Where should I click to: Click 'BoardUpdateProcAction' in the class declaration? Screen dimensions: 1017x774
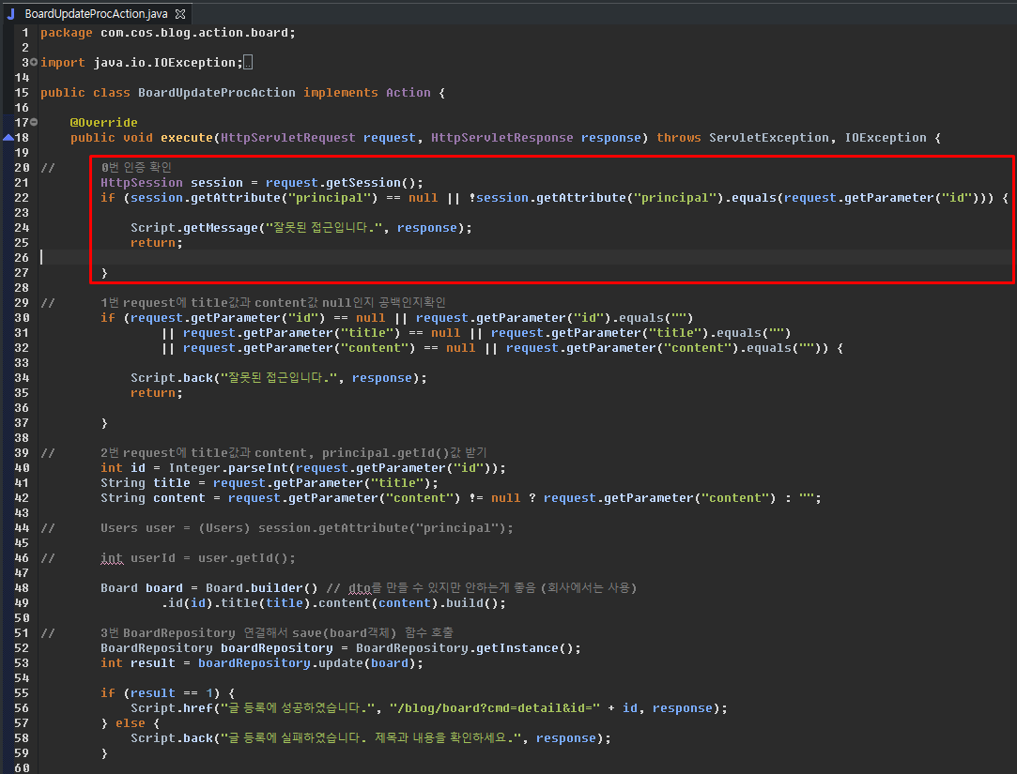pyautogui.click(x=217, y=93)
